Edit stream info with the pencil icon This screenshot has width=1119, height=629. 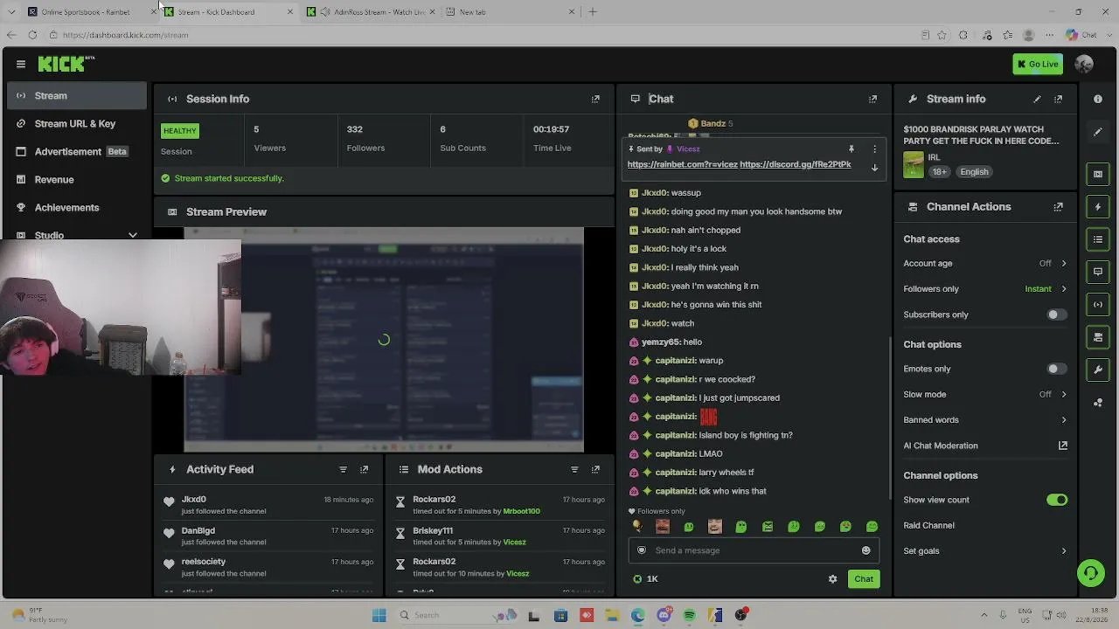[1037, 99]
